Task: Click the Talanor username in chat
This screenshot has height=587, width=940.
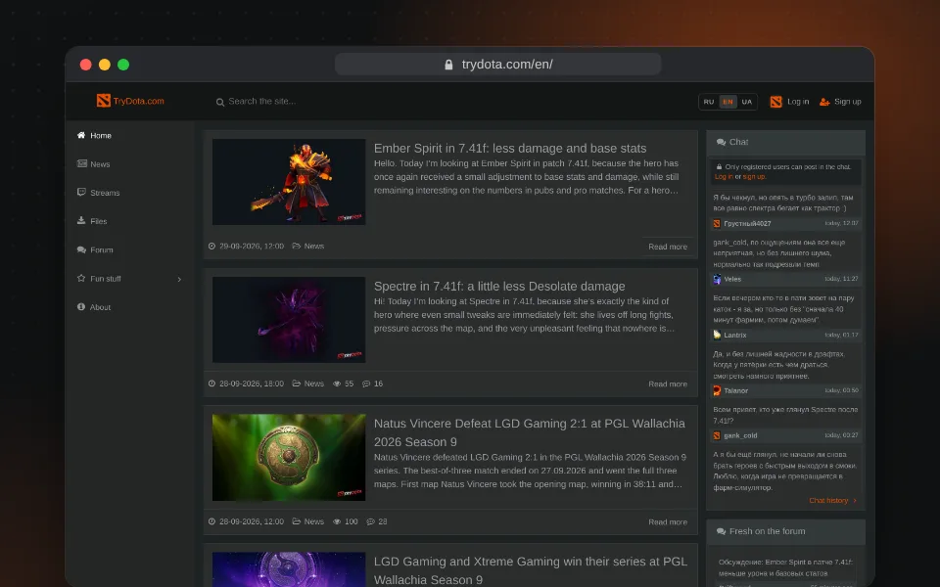Action: pyautogui.click(x=735, y=390)
